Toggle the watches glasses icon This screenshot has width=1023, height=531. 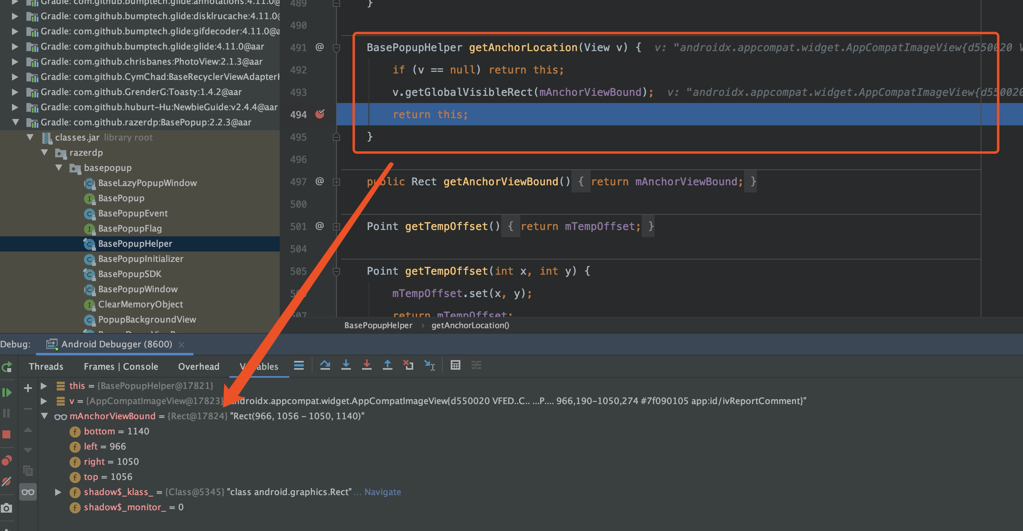click(28, 492)
